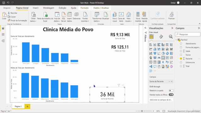Click the filter icon above the card visual
This screenshot has height=113, width=201.
point(119,85)
